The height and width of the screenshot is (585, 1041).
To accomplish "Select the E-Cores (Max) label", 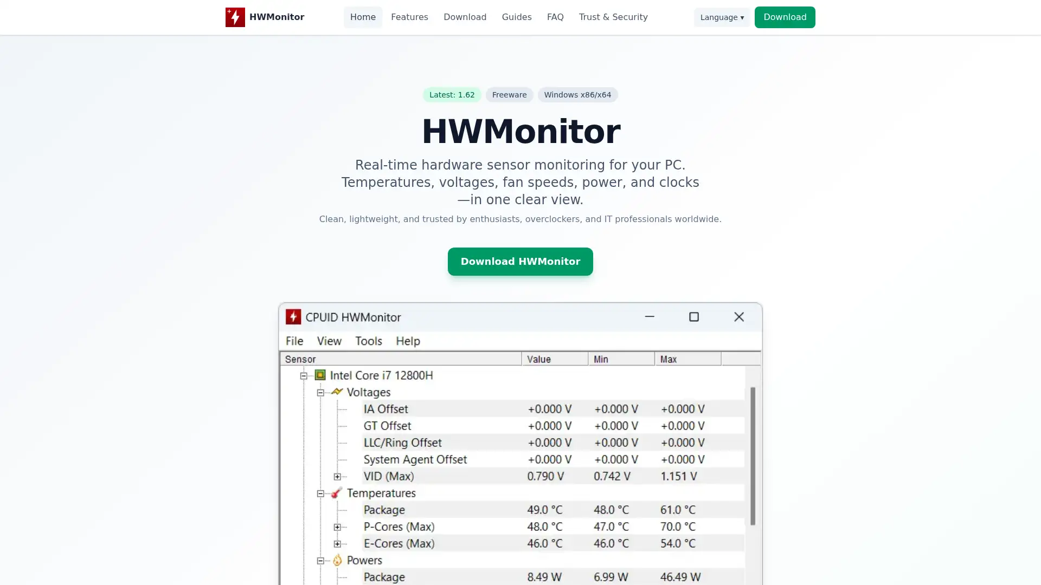I will [399, 543].
